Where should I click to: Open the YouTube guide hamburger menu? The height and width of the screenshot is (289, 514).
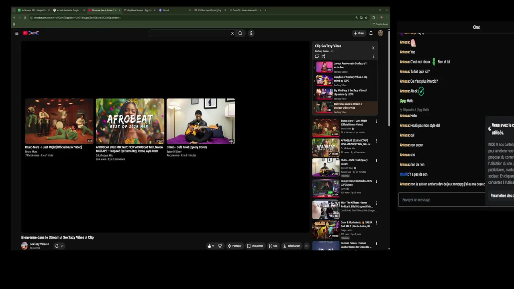(16, 33)
